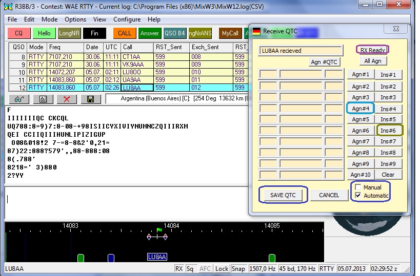The image size is (420, 276).
Task: Toggle the Sq squelch indicator in the status bar
Action: coord(190,269)
